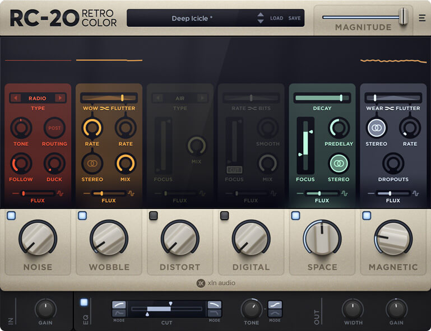The image size is (431, 331).
Task: Open the RADIO noise type selector
Action: click(38, 98)
